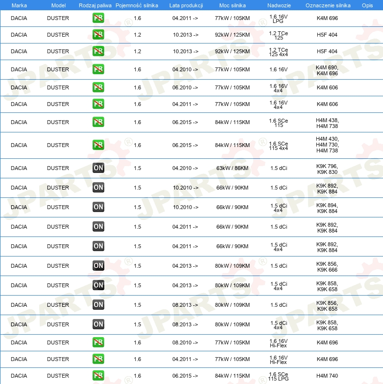Click the petrol icon in the 06.2010 K4M 606 row
Screen dimensions: 383x384
98,87
